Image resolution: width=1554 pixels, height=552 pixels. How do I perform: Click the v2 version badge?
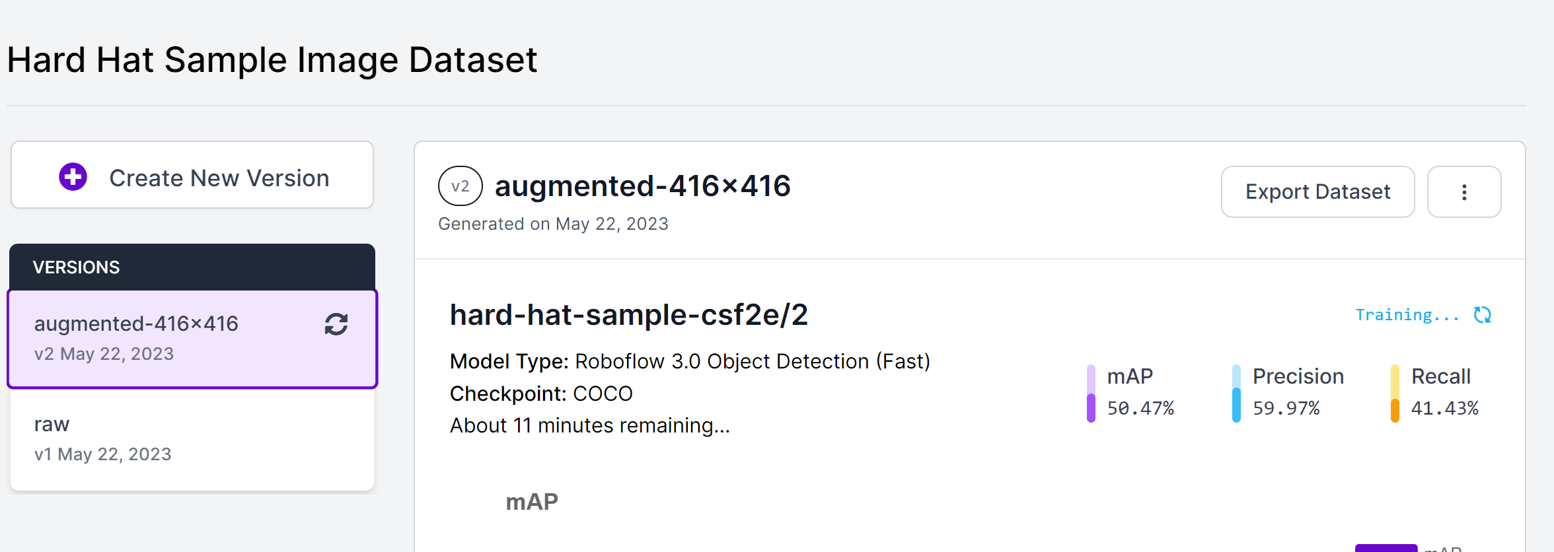click(x=461, y=186)
